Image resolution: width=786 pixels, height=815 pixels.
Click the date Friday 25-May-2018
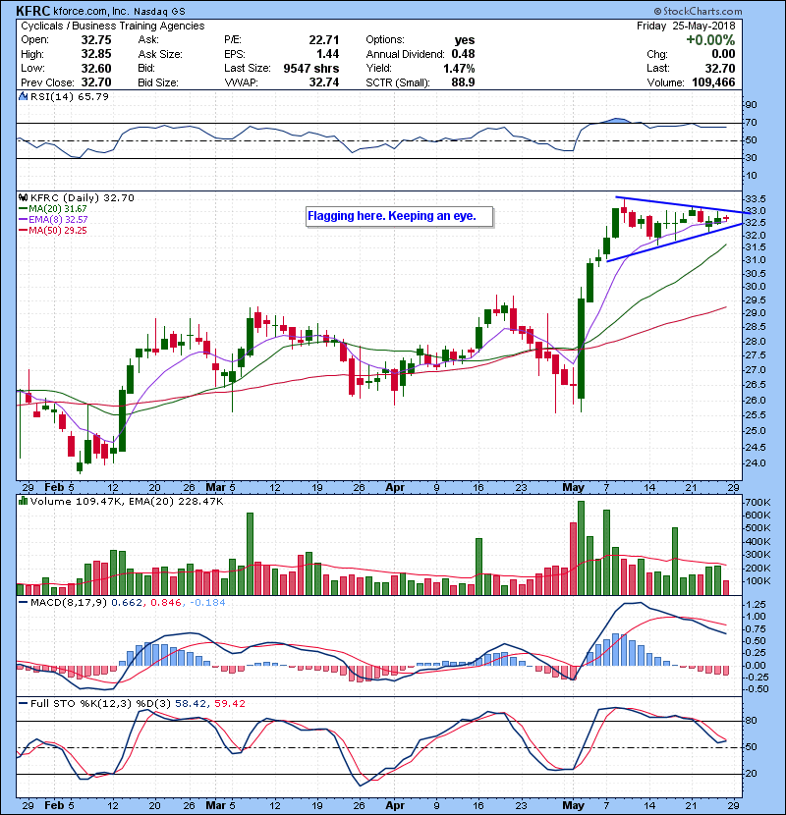(686, 26)
